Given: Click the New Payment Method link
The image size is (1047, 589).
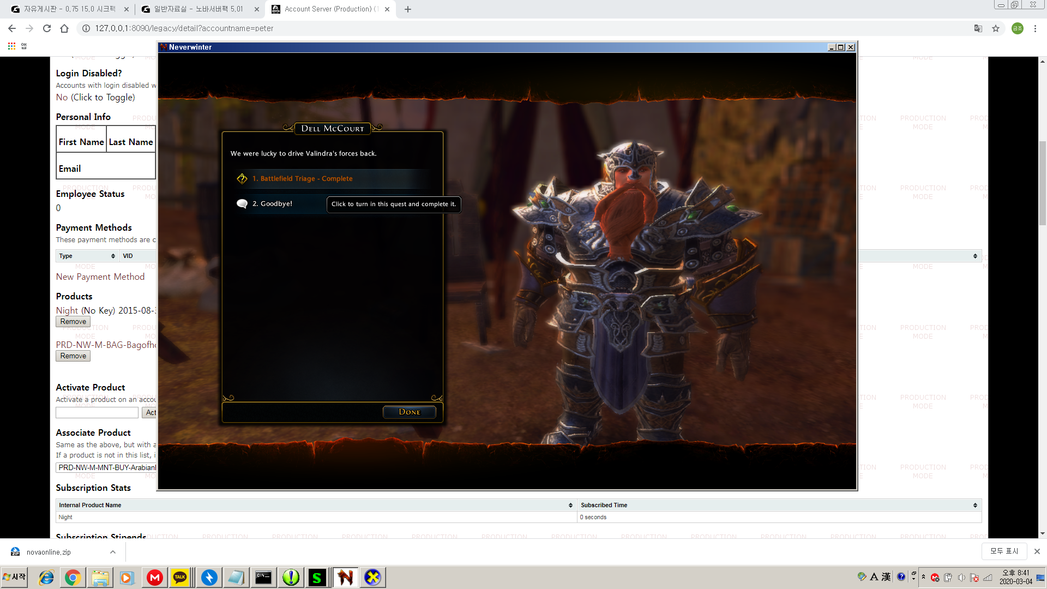Looking at the screenshot, I should (100, 277).
